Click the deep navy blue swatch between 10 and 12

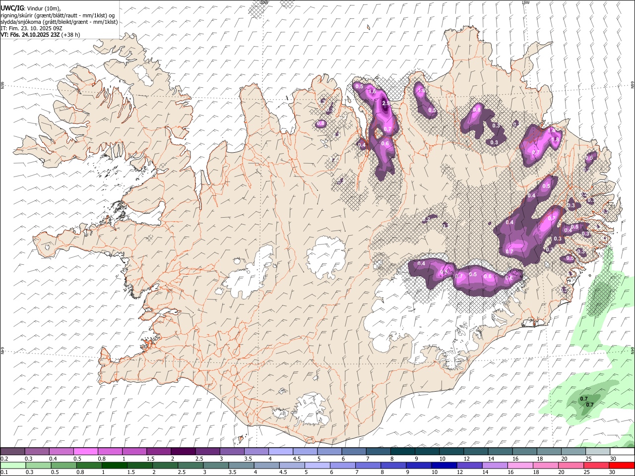click(x=444, y=465)
